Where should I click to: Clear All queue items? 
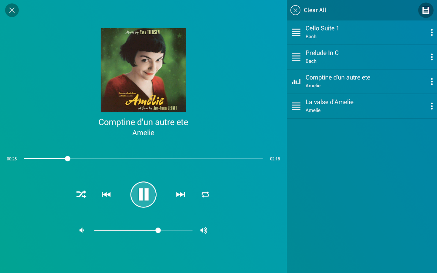[x=308, y=10]
